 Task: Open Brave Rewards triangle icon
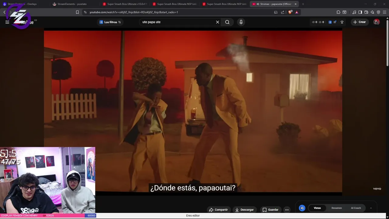(297, 12)
